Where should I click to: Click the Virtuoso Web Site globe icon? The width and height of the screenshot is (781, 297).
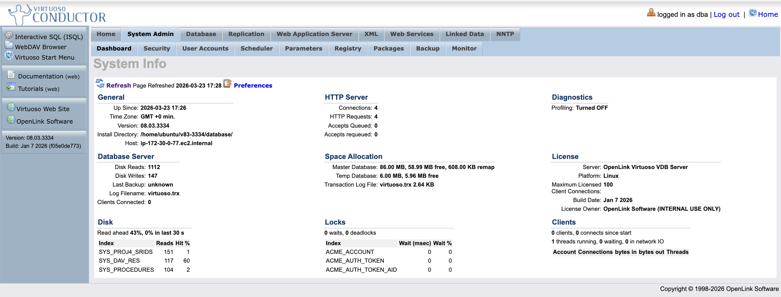(11, 107)
